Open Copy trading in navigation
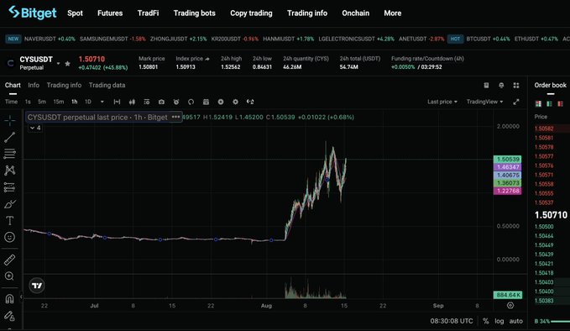570x331 pixels. coord(251,13)
